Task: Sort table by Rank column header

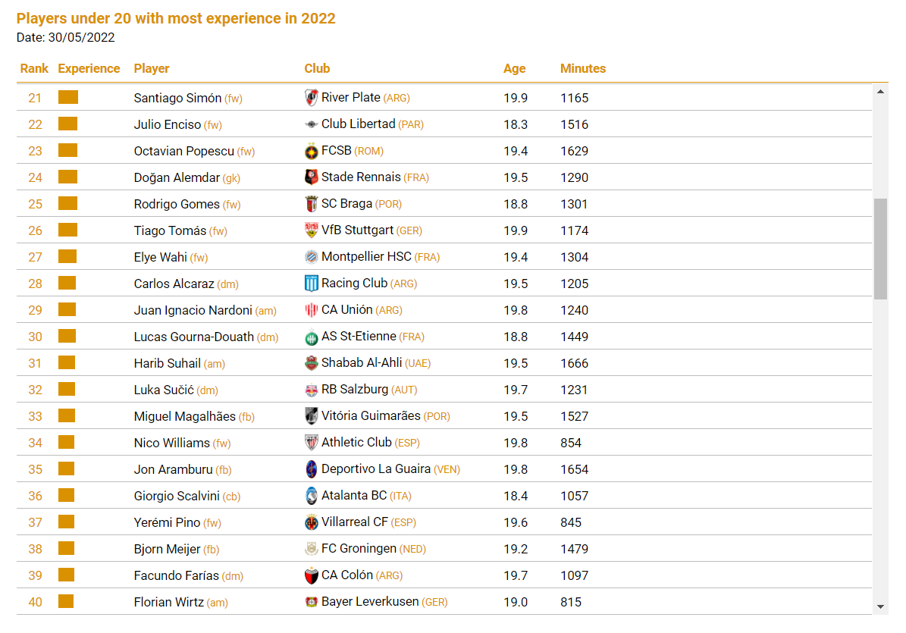Action: pyautogui.click(x=34, y=69)
